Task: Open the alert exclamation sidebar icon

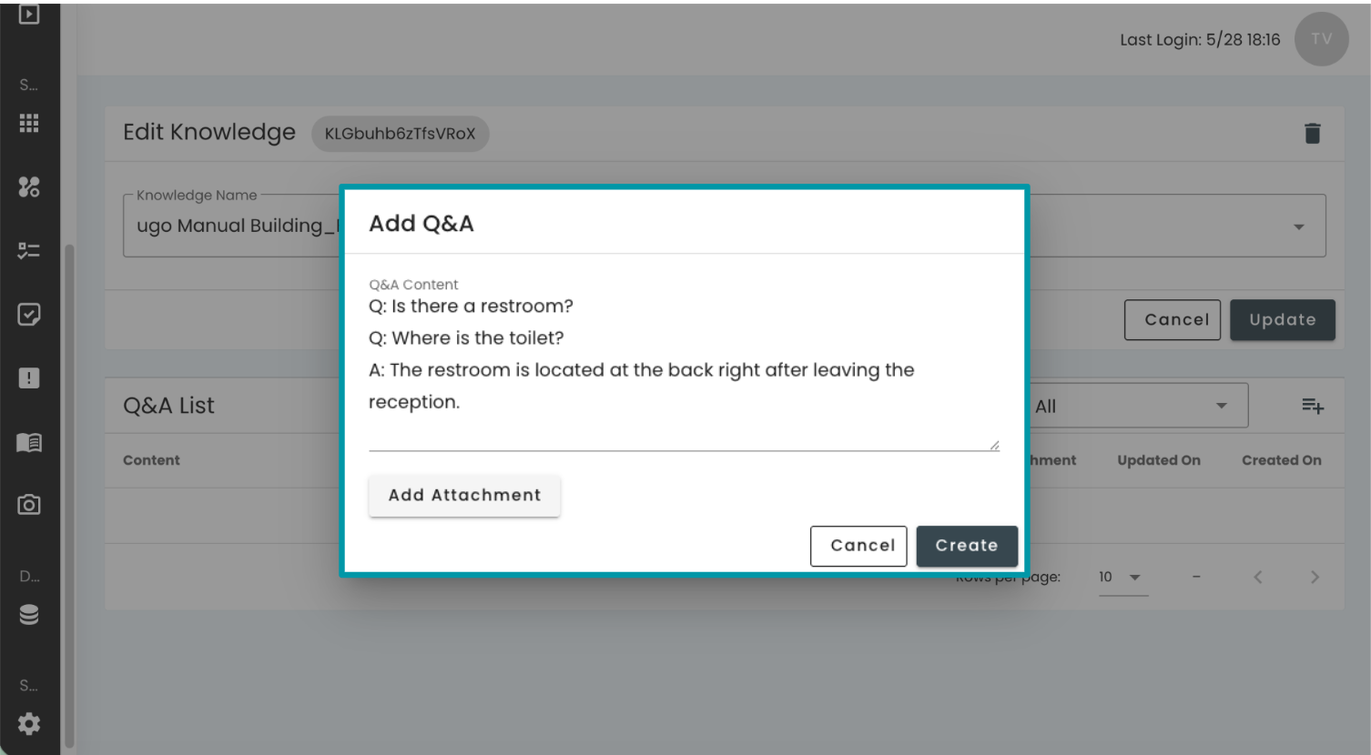Action: pyautogui.click(x=29, y=378)
